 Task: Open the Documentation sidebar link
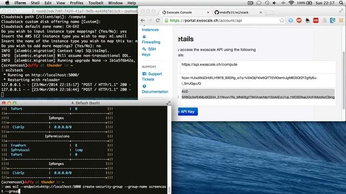(155, 92)
